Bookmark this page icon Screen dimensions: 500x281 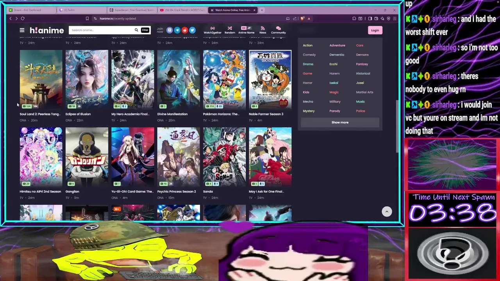[x=87, y=18]
